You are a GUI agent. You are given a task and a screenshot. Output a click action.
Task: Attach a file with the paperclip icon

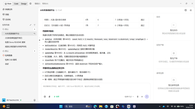49,97
